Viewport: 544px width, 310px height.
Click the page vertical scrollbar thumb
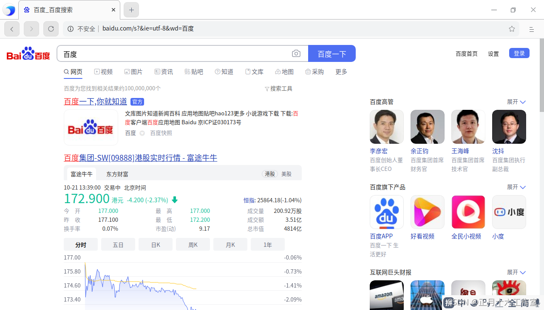pos(541,75)
